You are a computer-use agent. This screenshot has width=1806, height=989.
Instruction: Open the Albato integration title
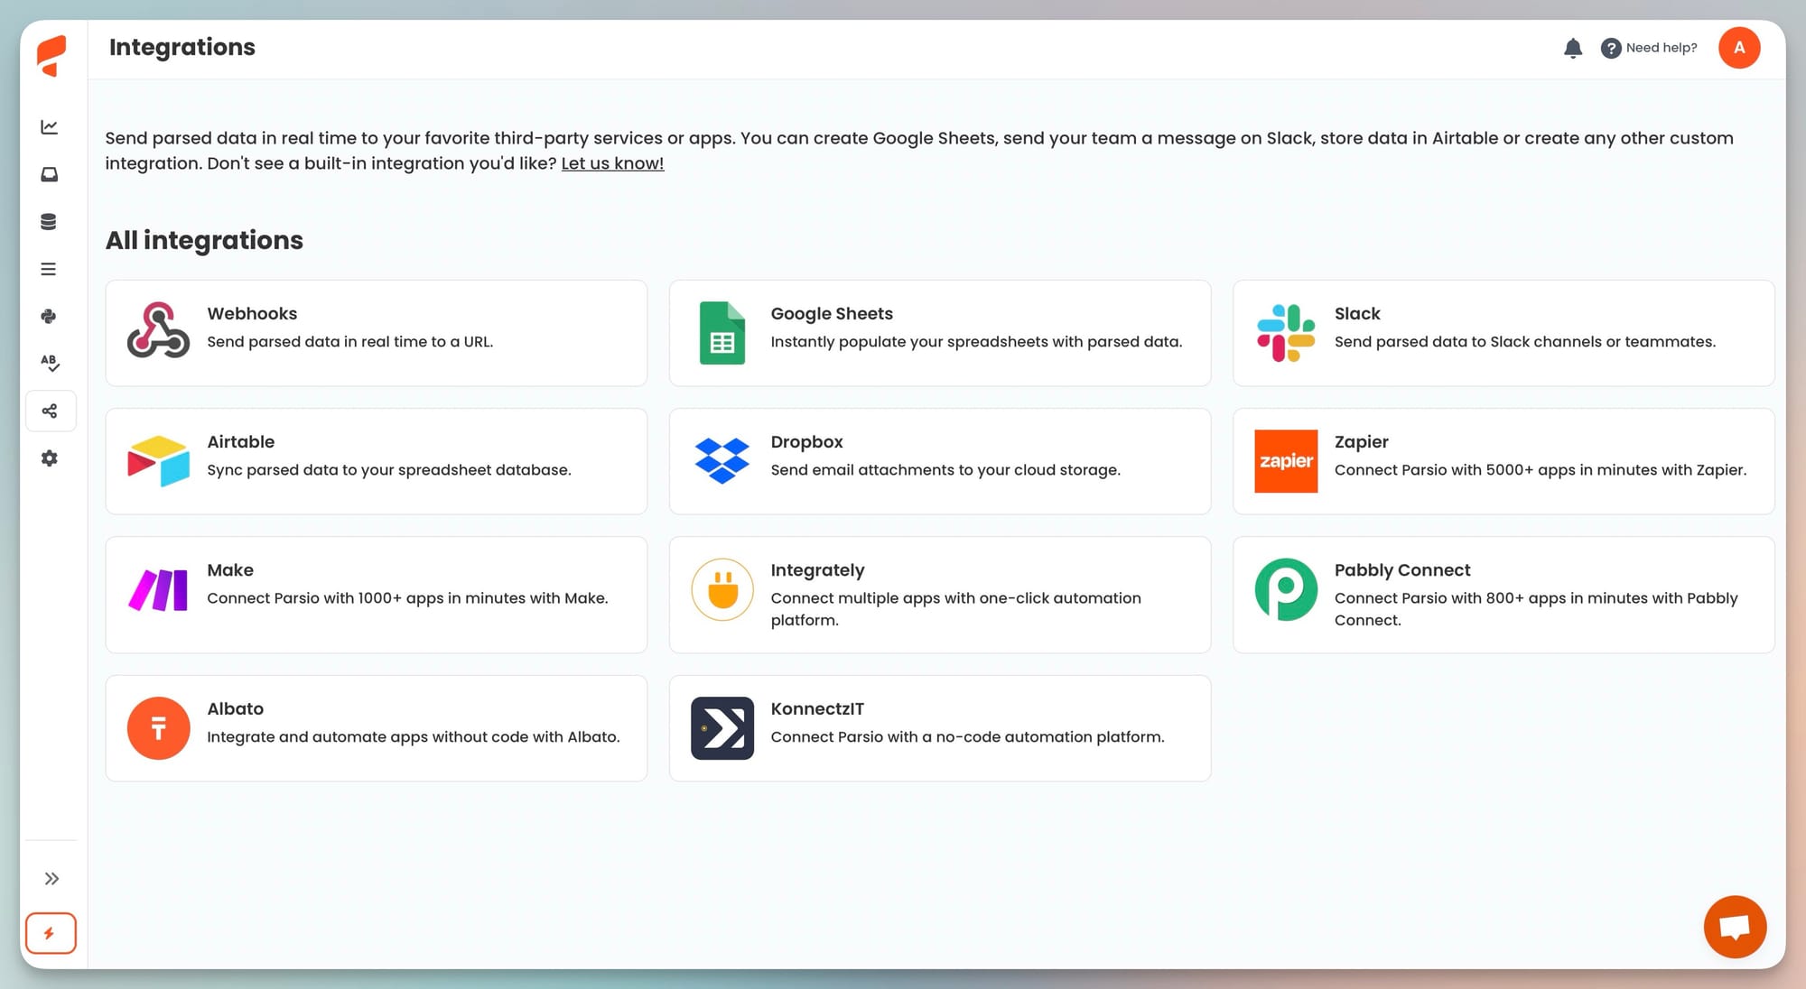tap(236, 709)
